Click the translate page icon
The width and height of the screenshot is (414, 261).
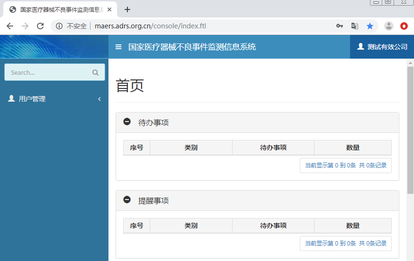click(354, 26)
